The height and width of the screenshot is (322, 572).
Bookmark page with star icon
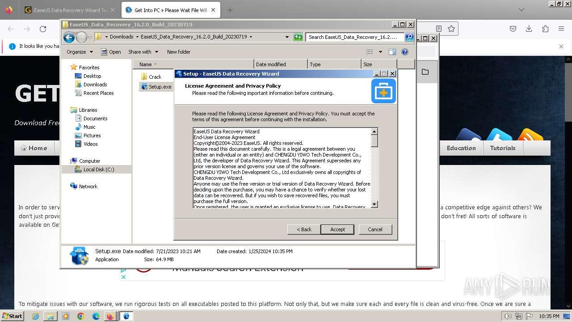point(451,29)
